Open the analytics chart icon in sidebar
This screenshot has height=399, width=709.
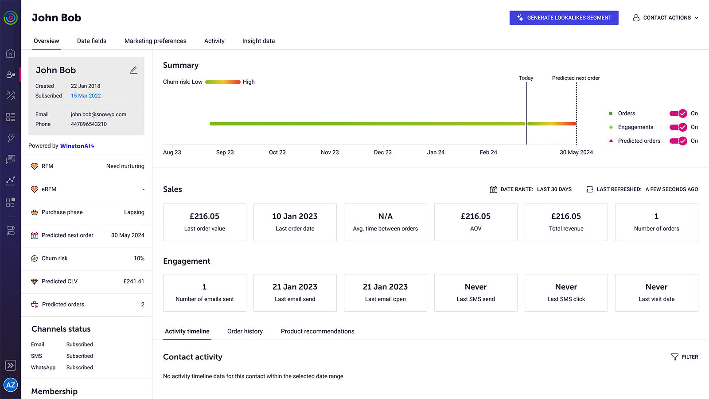(11, 181)
